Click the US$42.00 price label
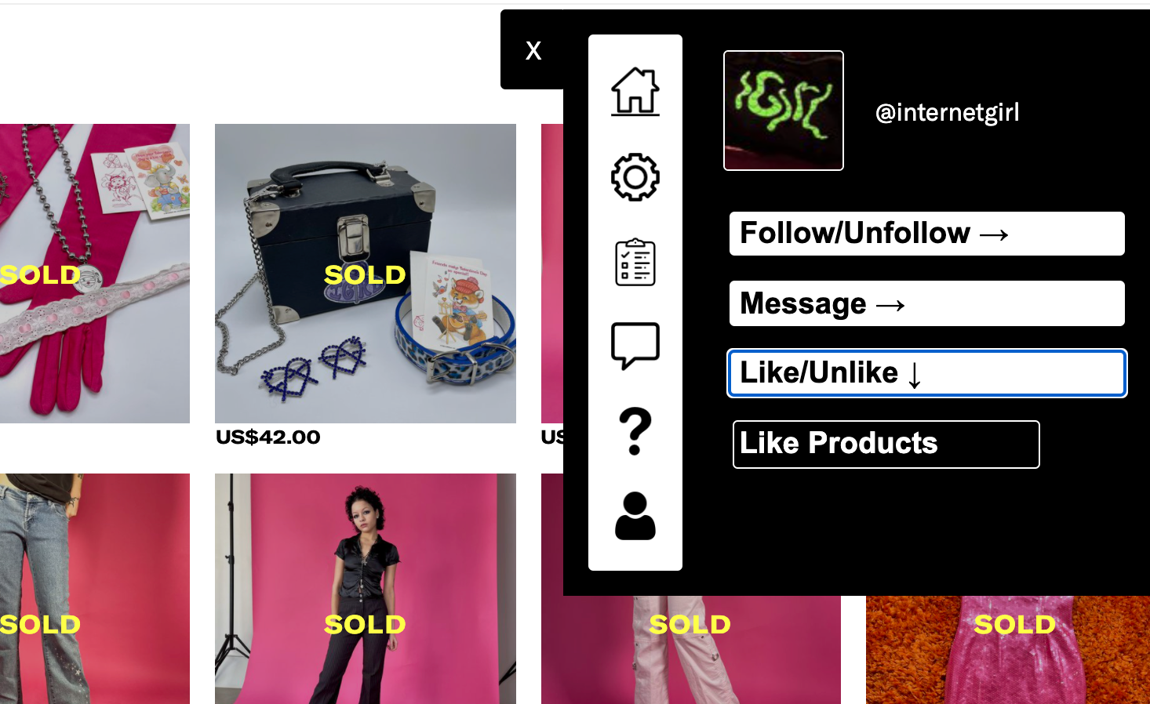This screenshot has height=704, width=1150. [268, 437]
